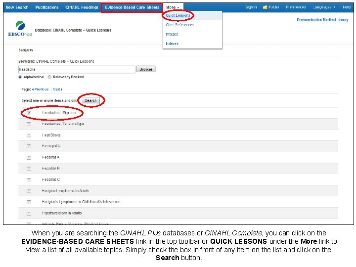Open CINAHL Headings in toolbar
This screenshot has width=356, height=267.
(x=82, y=7)
